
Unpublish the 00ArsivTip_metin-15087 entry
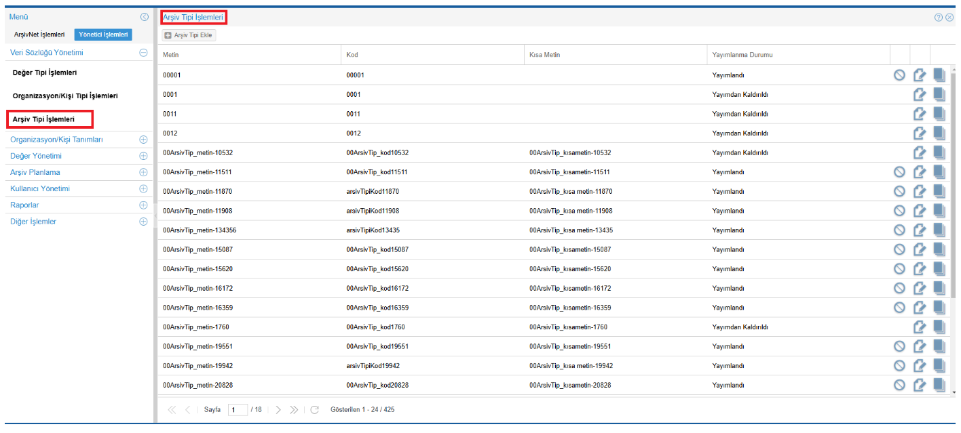[899, 249]
